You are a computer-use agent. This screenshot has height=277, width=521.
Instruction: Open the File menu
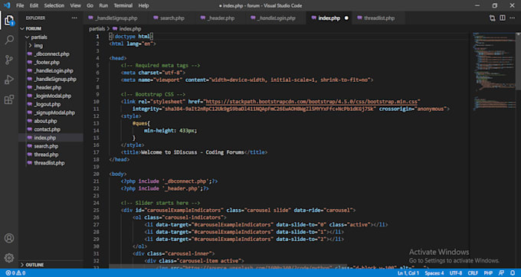(20, 5)
